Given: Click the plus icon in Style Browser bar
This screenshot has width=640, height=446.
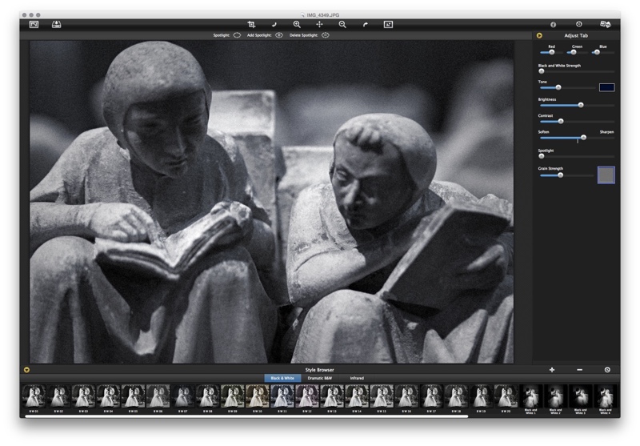Looking at the screenshot, I should 552,370.
